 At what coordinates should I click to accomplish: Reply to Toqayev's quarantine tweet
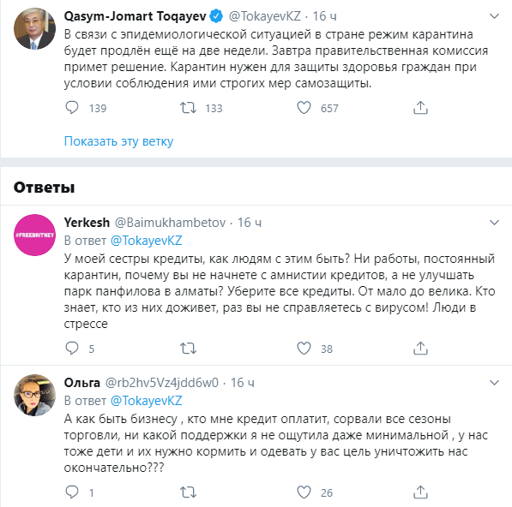72,108
